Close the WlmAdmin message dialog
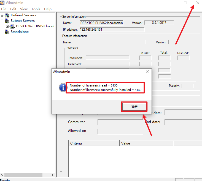This screenshot has height=181, width=202. click(147, 72)
